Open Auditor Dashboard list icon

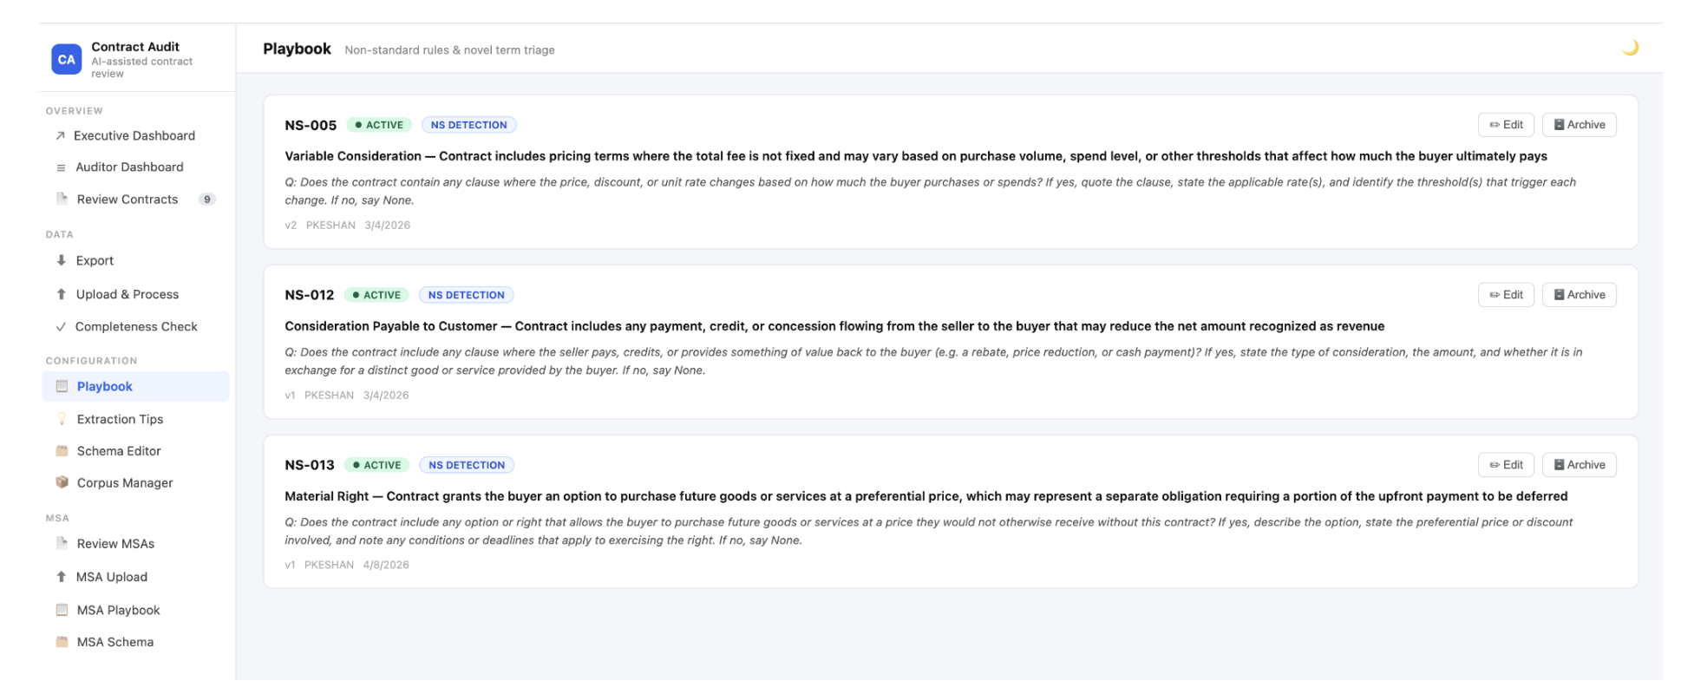point(61,167)
